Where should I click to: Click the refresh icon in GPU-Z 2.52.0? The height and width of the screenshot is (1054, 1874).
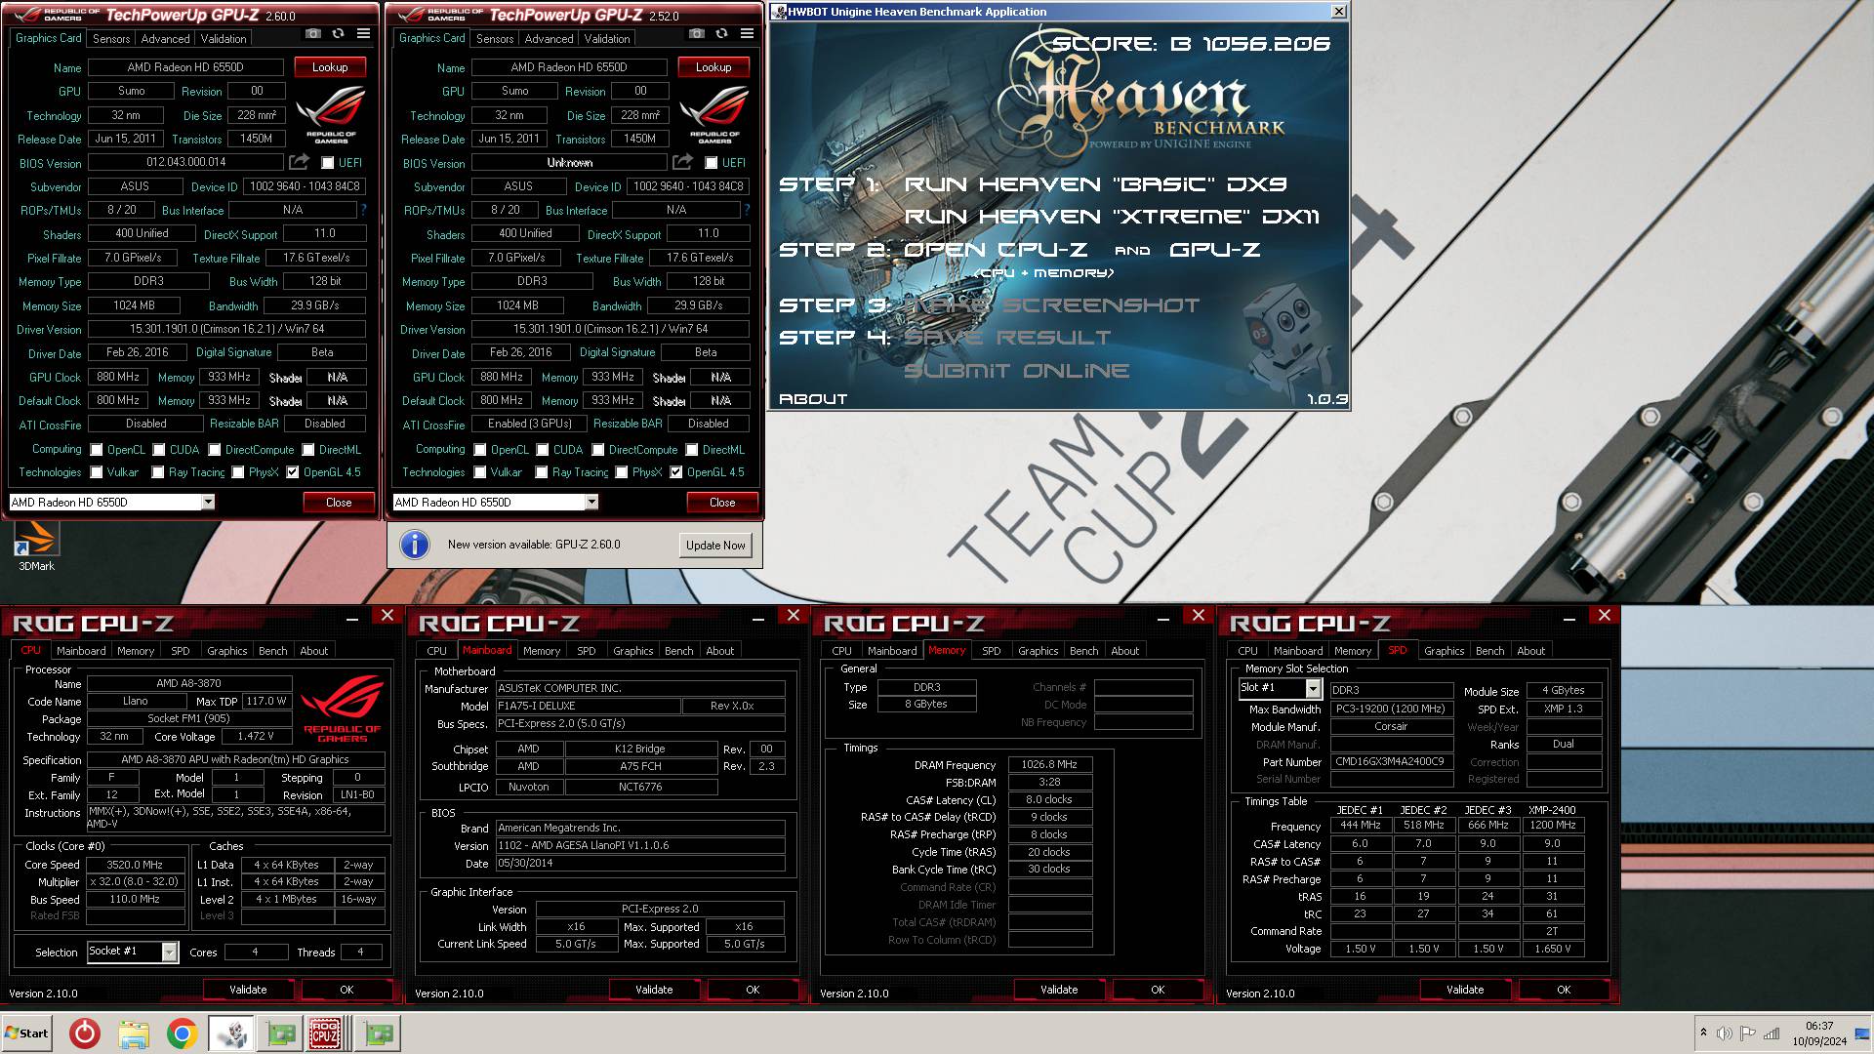point(721,34)
